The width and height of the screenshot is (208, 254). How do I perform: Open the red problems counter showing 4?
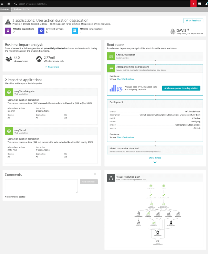click(193, 4)
